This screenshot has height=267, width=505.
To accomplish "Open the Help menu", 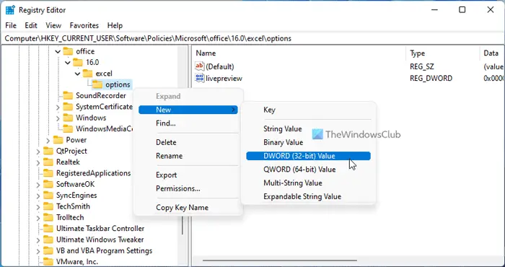I will pyautogui.click(x=115, y=25).
